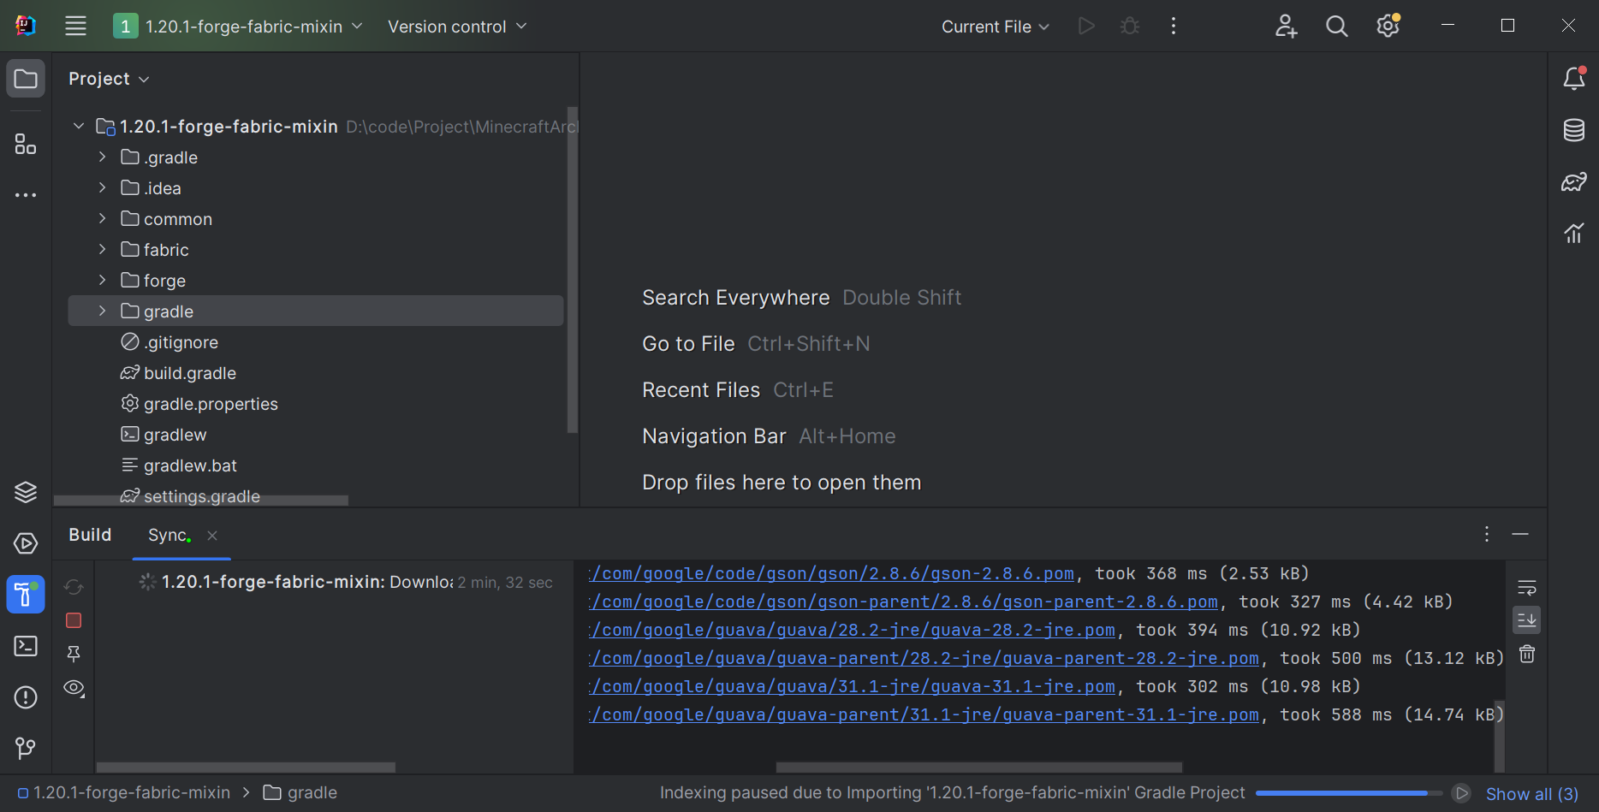Screen dimensions: 1599x812
Task: Resume paused indexing in status bar
Action: [1462, 793]
